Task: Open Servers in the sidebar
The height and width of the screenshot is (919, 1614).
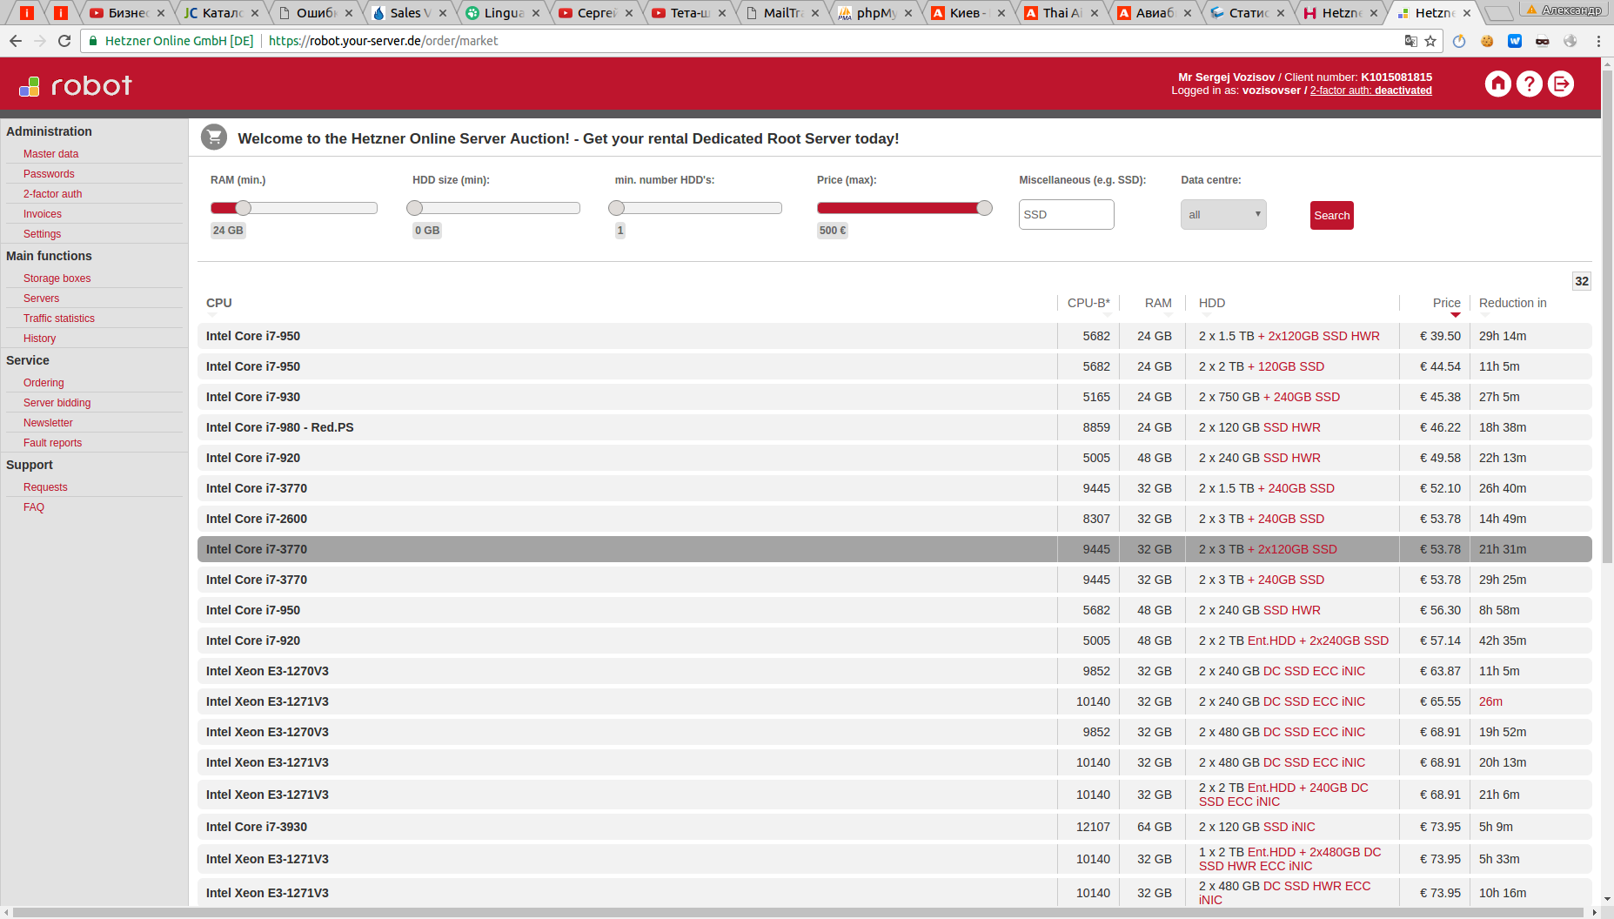Action: [41, 299]
